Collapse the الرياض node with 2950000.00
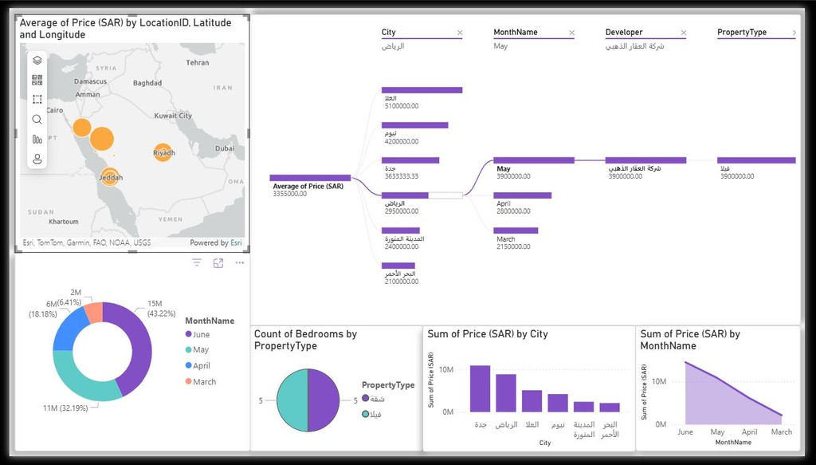The image size is (816, 465). [x=422, y=195]
